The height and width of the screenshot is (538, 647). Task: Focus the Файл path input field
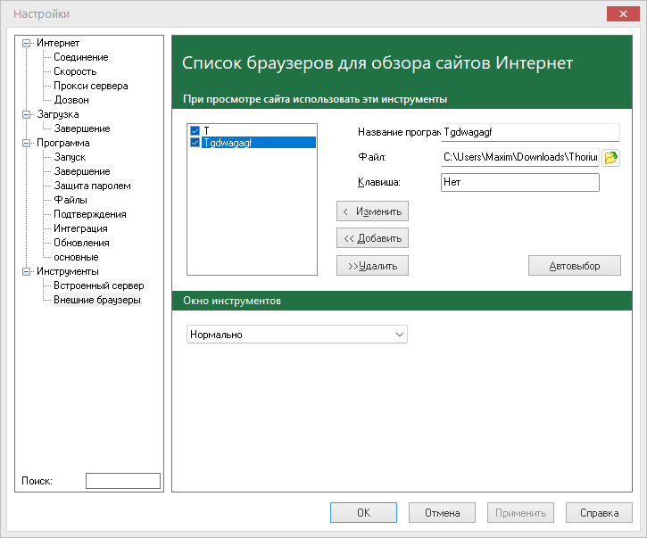tap(520, 157)
